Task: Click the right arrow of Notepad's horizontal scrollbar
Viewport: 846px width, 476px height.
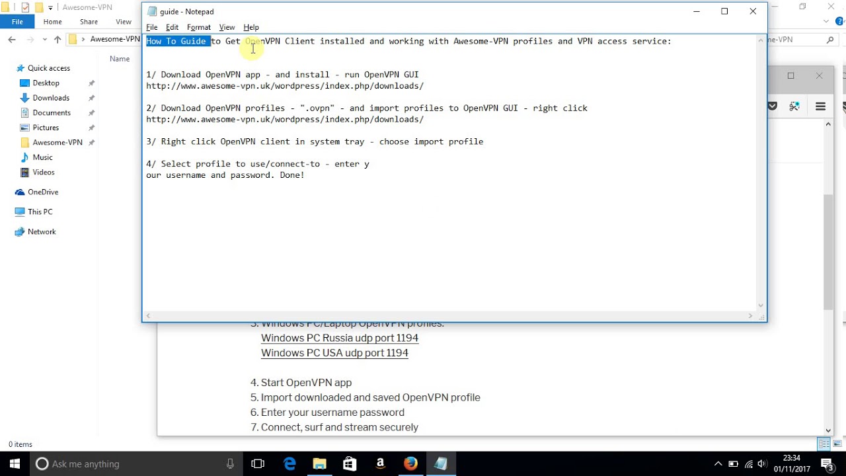Action: tap(750, 316)
